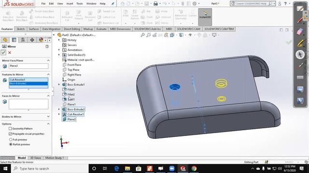This screenshot has height=173, width=309.
Task: Switch to Evaluate tab
Action: 101,29
